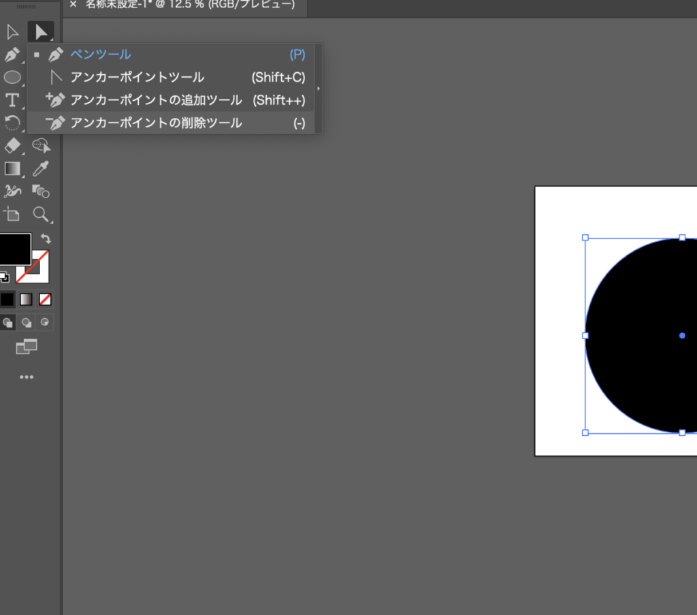Click toolbar top drag grip
Image resolution: width=697 pixels, height=615 pixels.
coord(27,6)
